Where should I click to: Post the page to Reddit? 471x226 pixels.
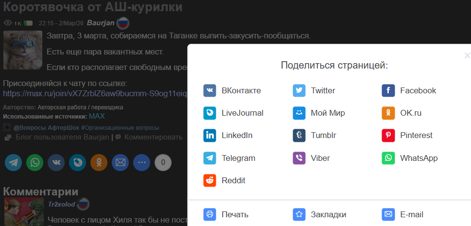(224, 180)
